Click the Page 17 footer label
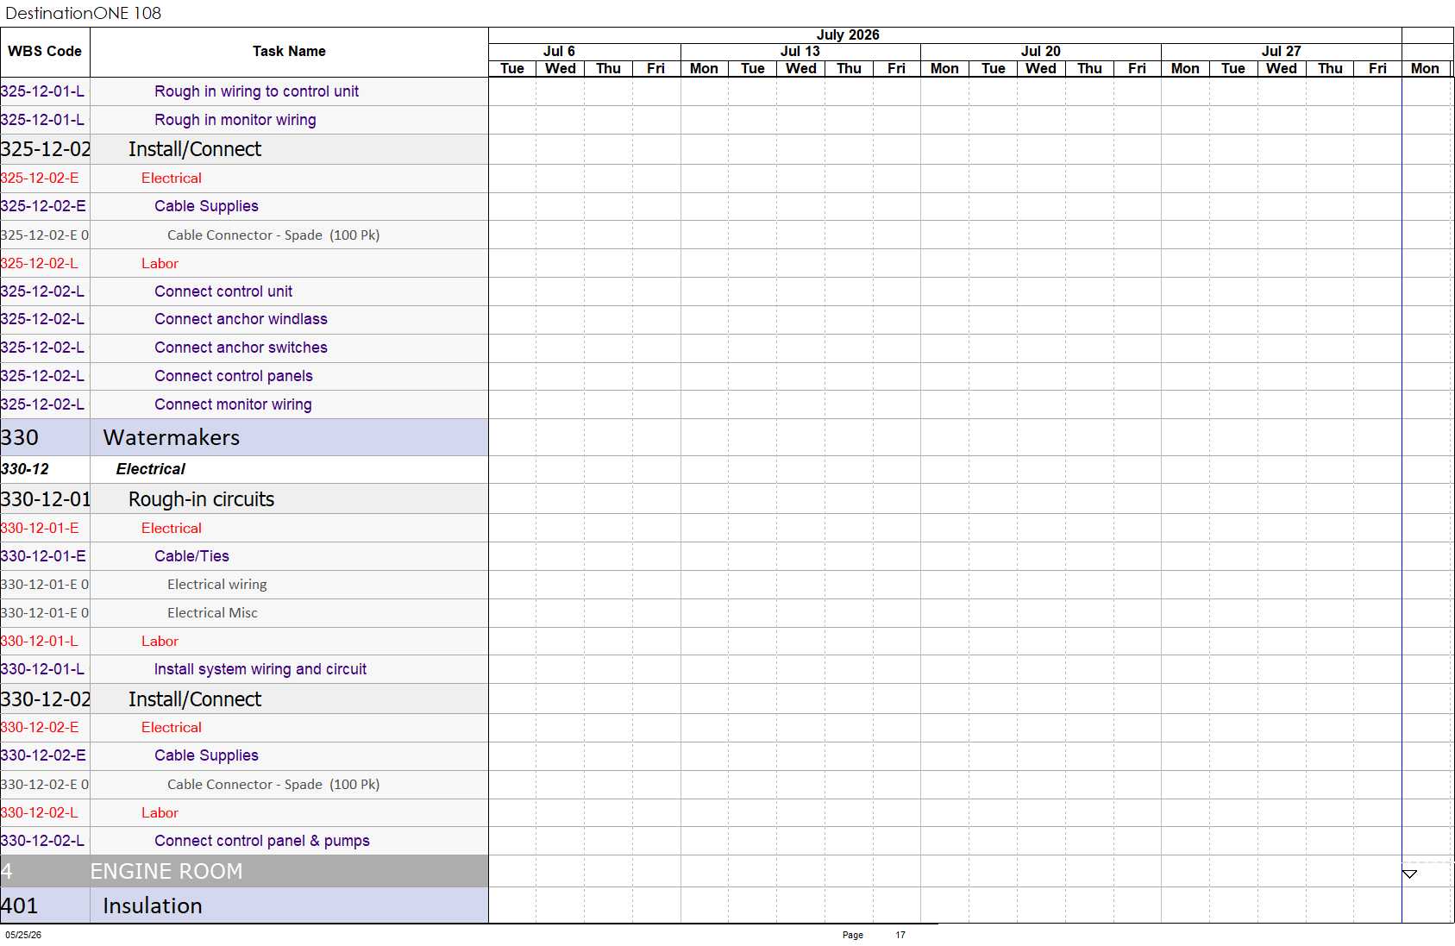The width and height of the screenshot is (1455, 946). [874, 935]
